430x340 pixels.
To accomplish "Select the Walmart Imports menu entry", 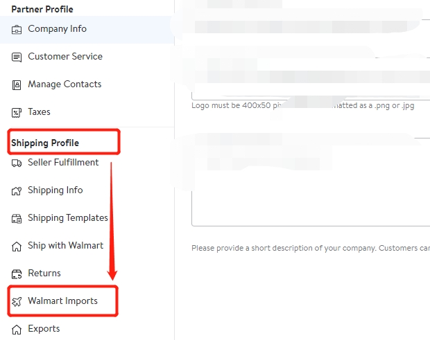I will point(62,301).
